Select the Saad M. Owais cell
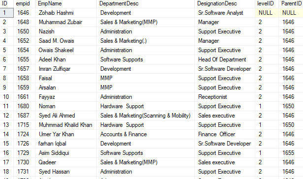 (66, 41)
